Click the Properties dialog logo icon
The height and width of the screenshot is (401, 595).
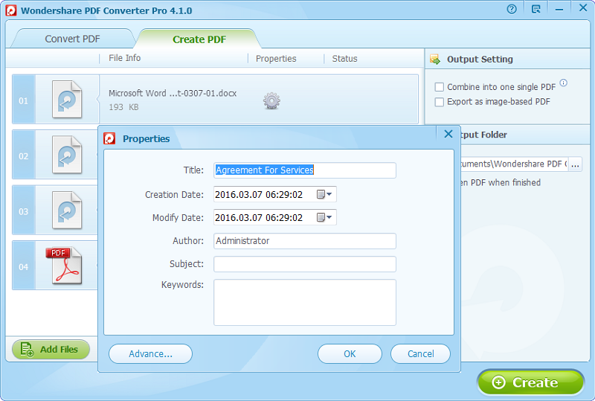109,138
